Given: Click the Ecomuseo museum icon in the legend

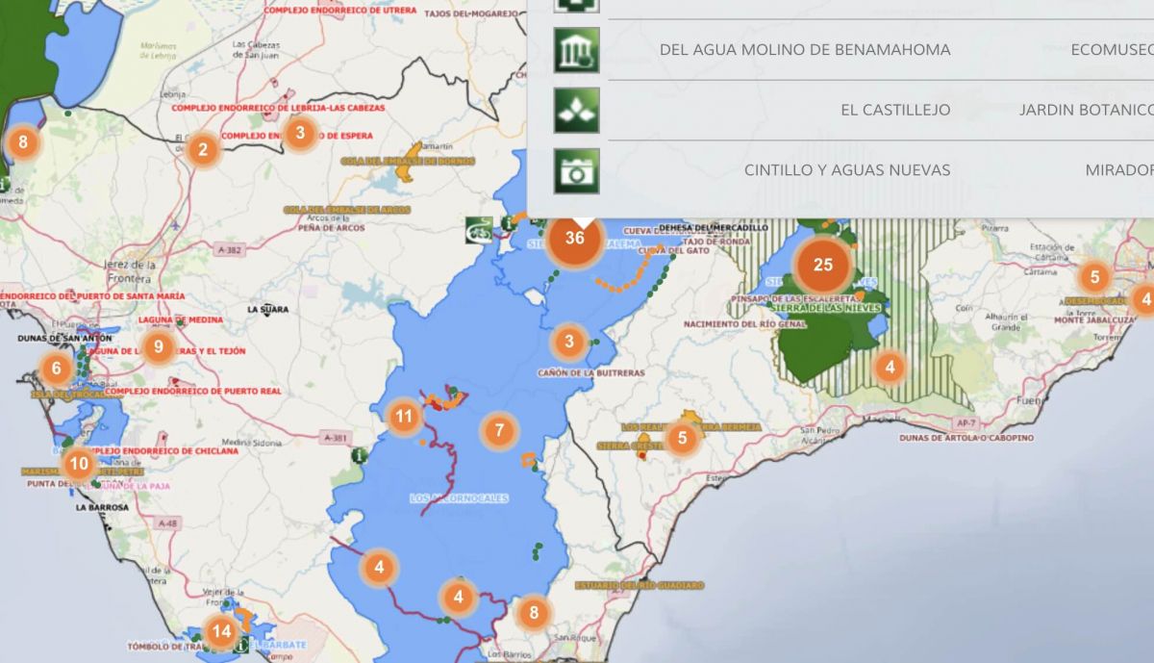Looking at the screenshot, I should (574, 50).
